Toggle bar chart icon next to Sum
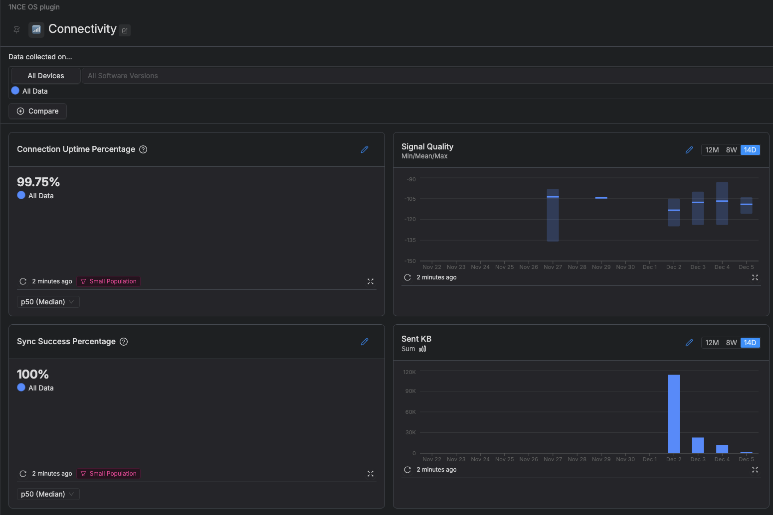 click(422, 349)
